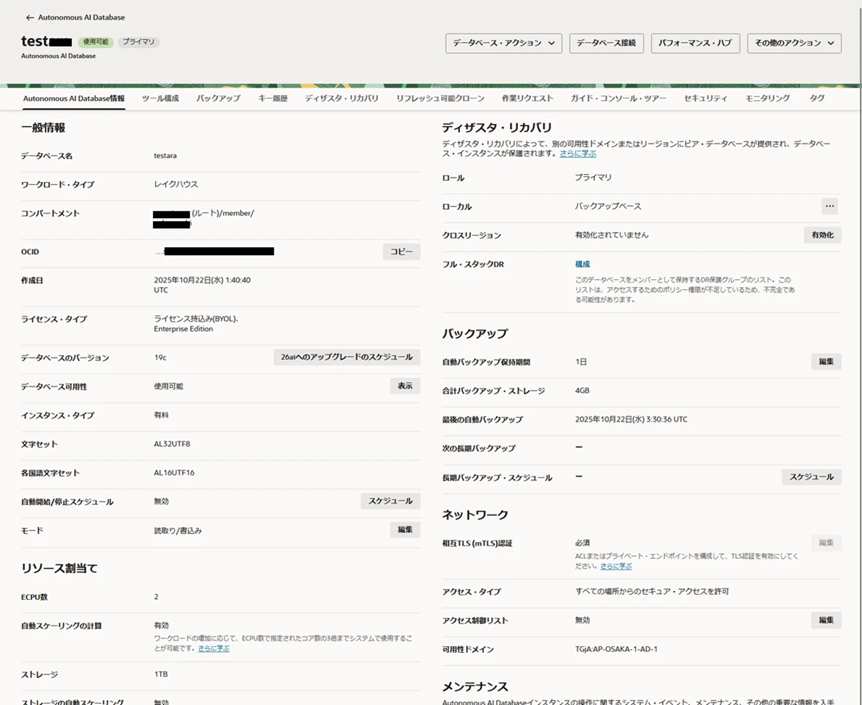862x705 pixels.
Task: Open さらに学ぶ link under 自動スケーリングの計算
Action: [x=214, y=648]
